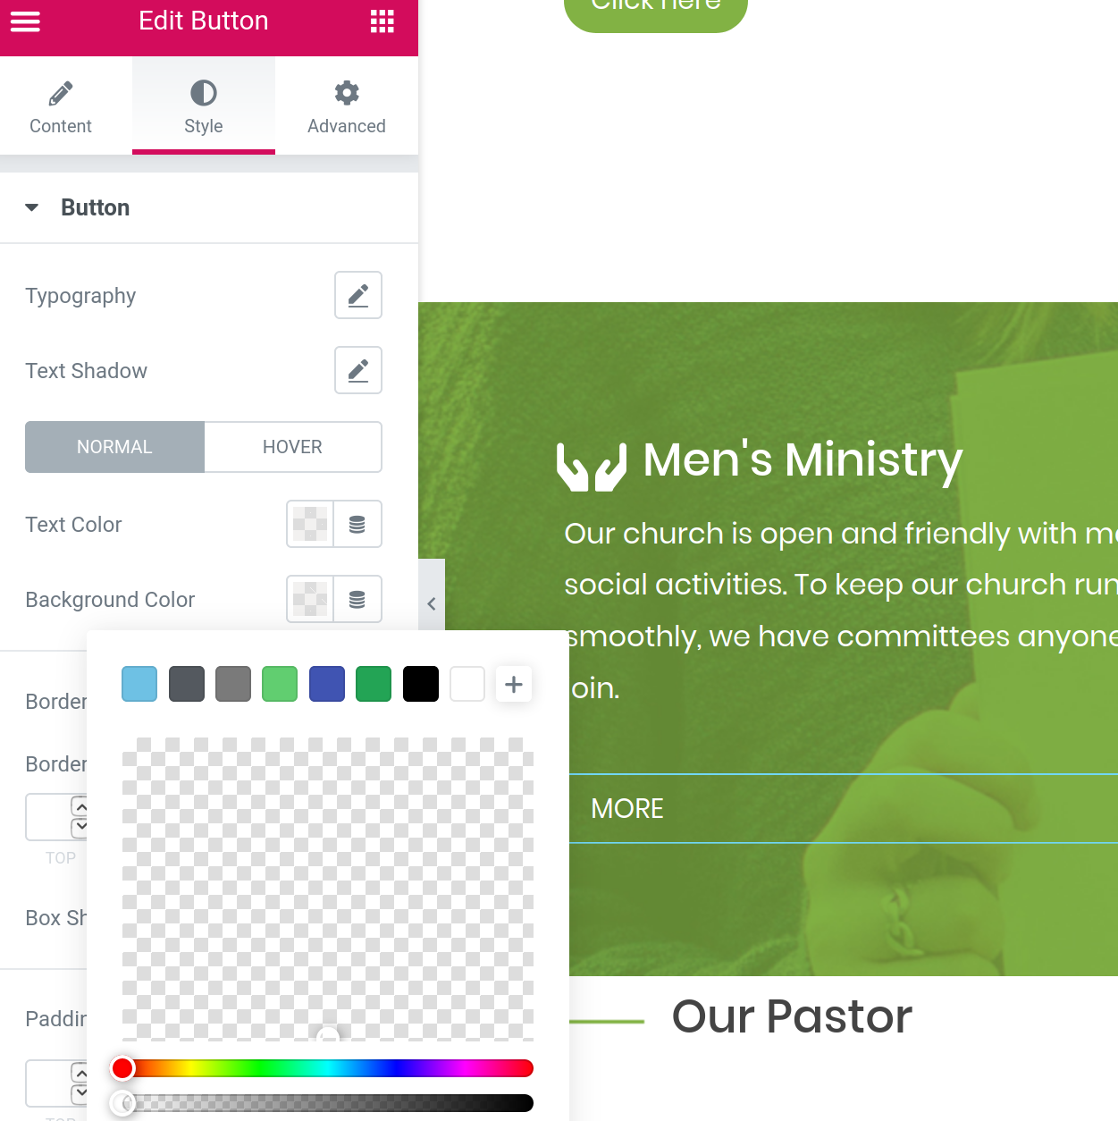
Task: Edit Typography with pencil icon
Action: [x=358, y=295]
